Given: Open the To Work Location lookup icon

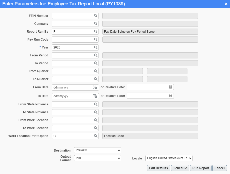Looking at the screenshot, I should pos(96,128).
